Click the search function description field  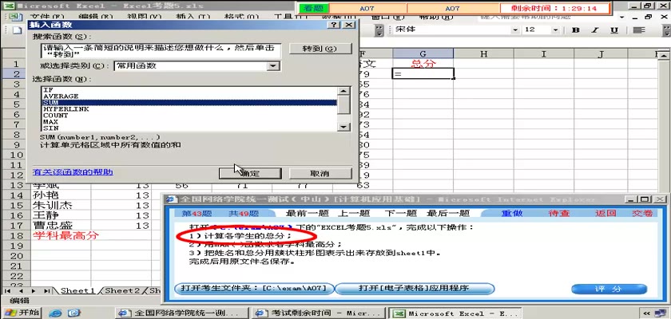coord(161,51)
